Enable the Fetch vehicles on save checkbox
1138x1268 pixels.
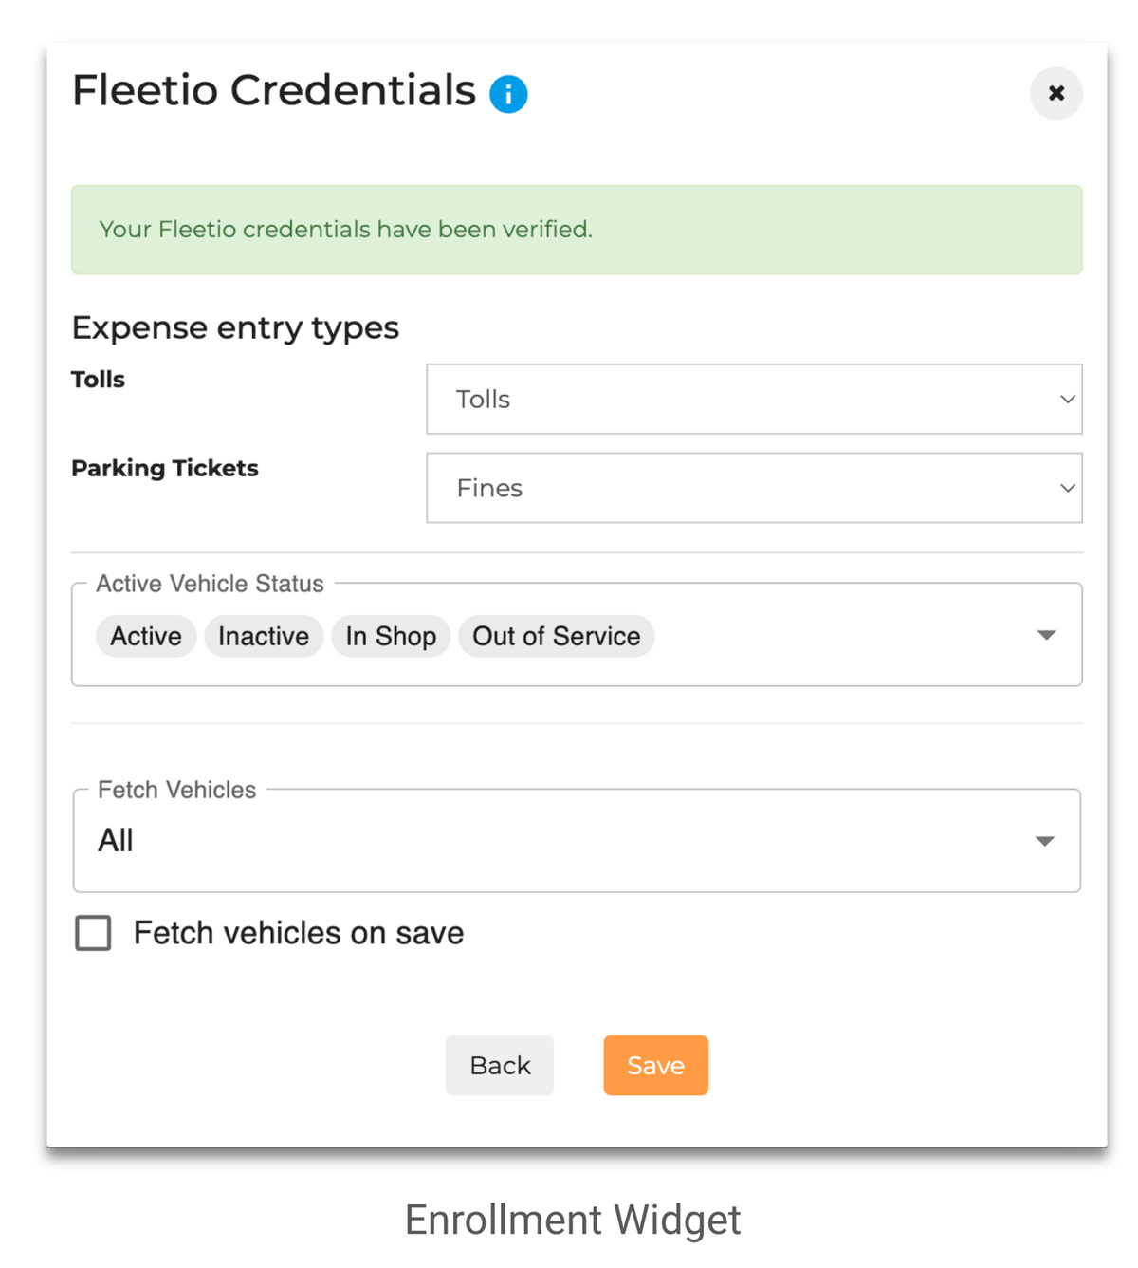coord(93,933)
